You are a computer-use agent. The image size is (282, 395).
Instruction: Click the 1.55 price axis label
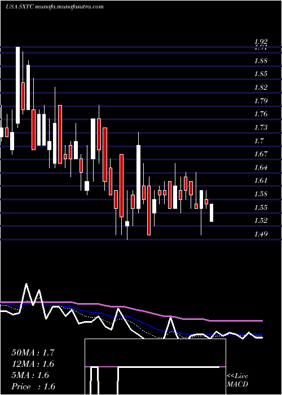click(x=261, y=207)
